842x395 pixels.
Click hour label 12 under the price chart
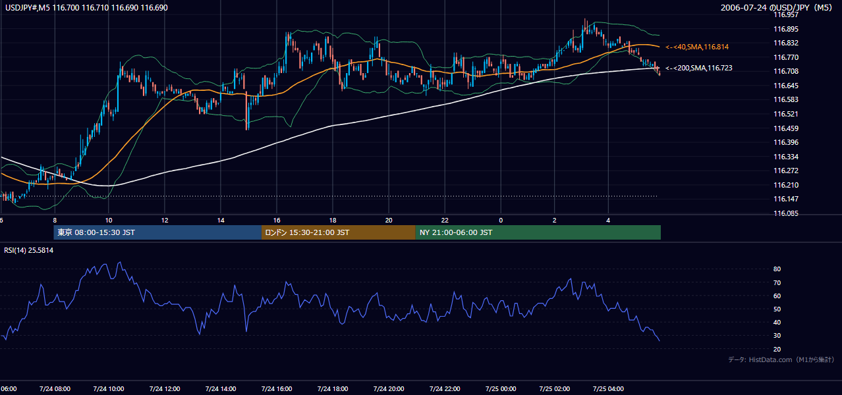(x=165, y=220)
